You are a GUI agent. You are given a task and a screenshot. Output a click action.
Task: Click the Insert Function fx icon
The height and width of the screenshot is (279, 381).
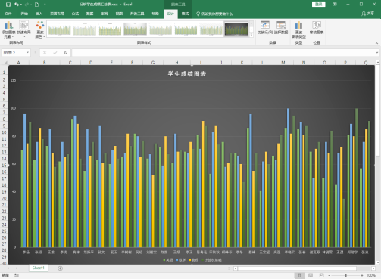(65, 53)
